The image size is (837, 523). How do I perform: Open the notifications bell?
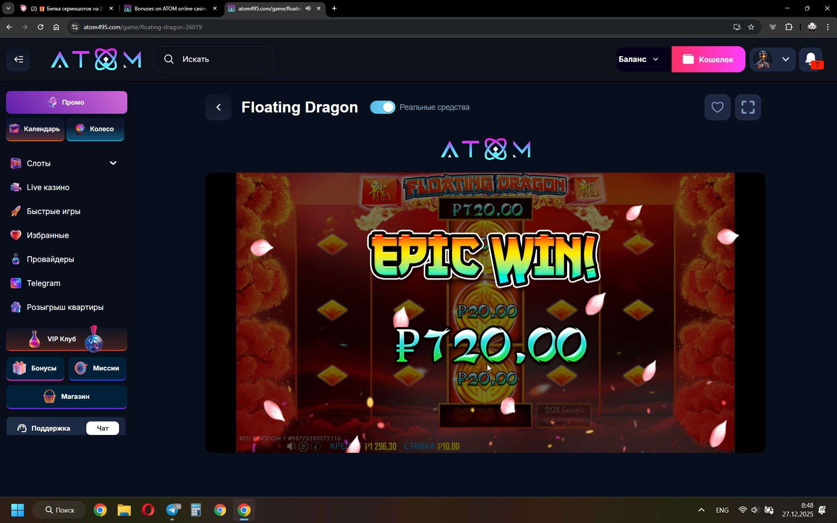[x=811, y=59]
